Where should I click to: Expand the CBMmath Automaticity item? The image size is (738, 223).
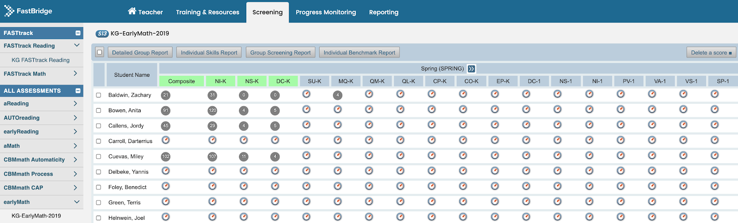[75, 160]
